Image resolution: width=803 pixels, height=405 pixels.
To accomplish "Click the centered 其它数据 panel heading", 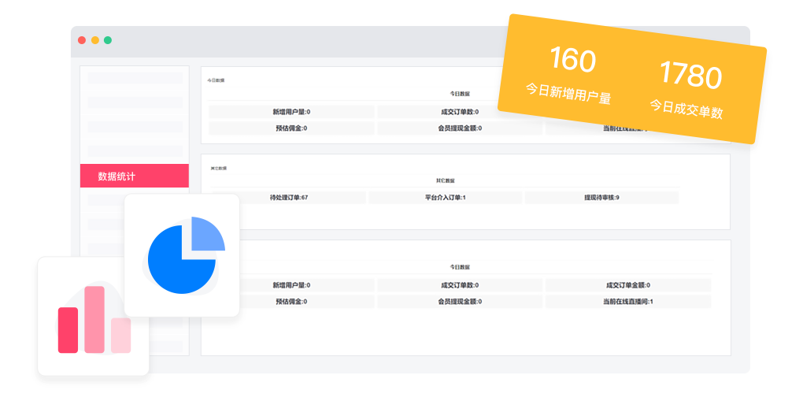I will coord(445,180).
